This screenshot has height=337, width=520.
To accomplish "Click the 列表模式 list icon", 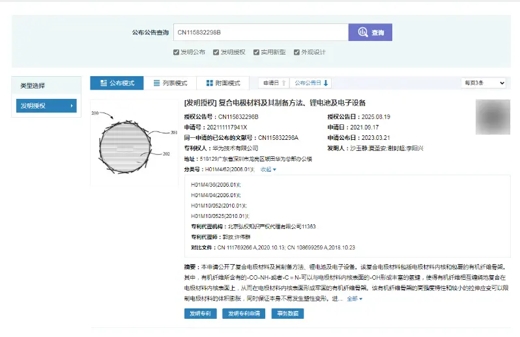I will 156,83.
